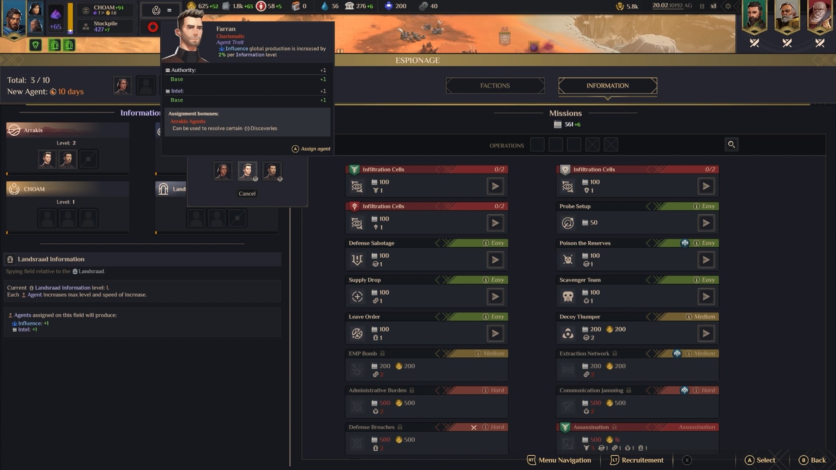Switch to the Factions tab
This screenshot has height=470, width=836.
coord(495,86)
